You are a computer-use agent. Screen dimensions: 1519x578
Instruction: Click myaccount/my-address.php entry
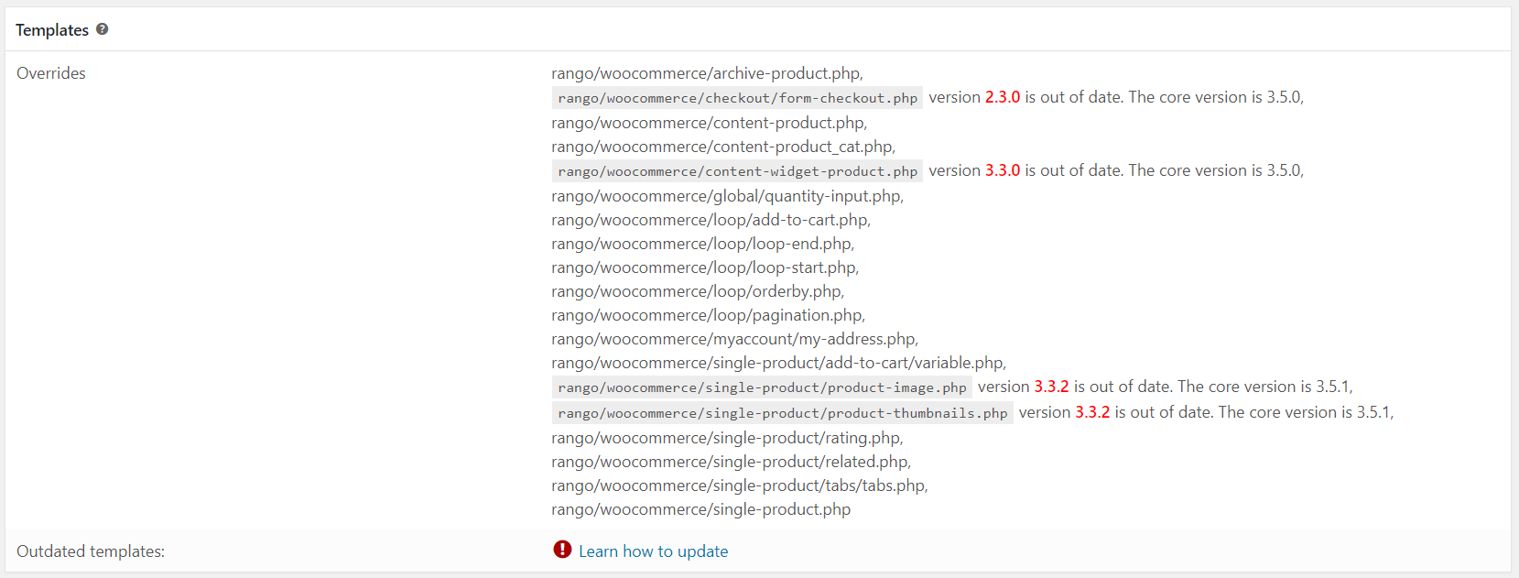coord(734,339)
